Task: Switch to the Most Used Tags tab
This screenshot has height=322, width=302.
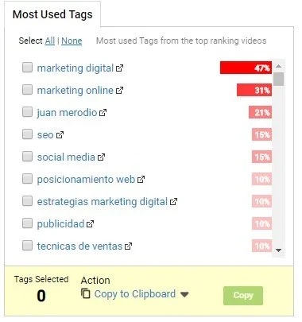Action: click(52, 14)
